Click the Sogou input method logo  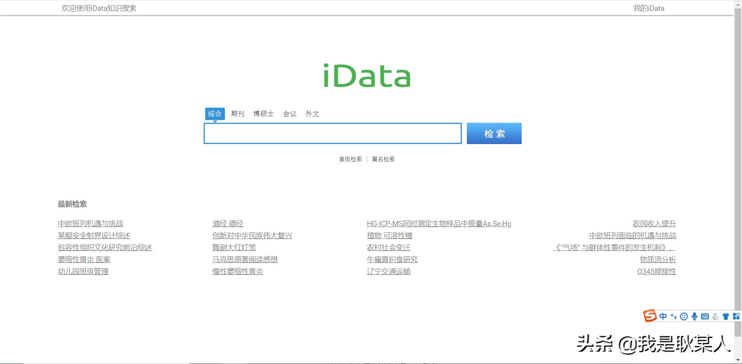[x=650, y=316]
